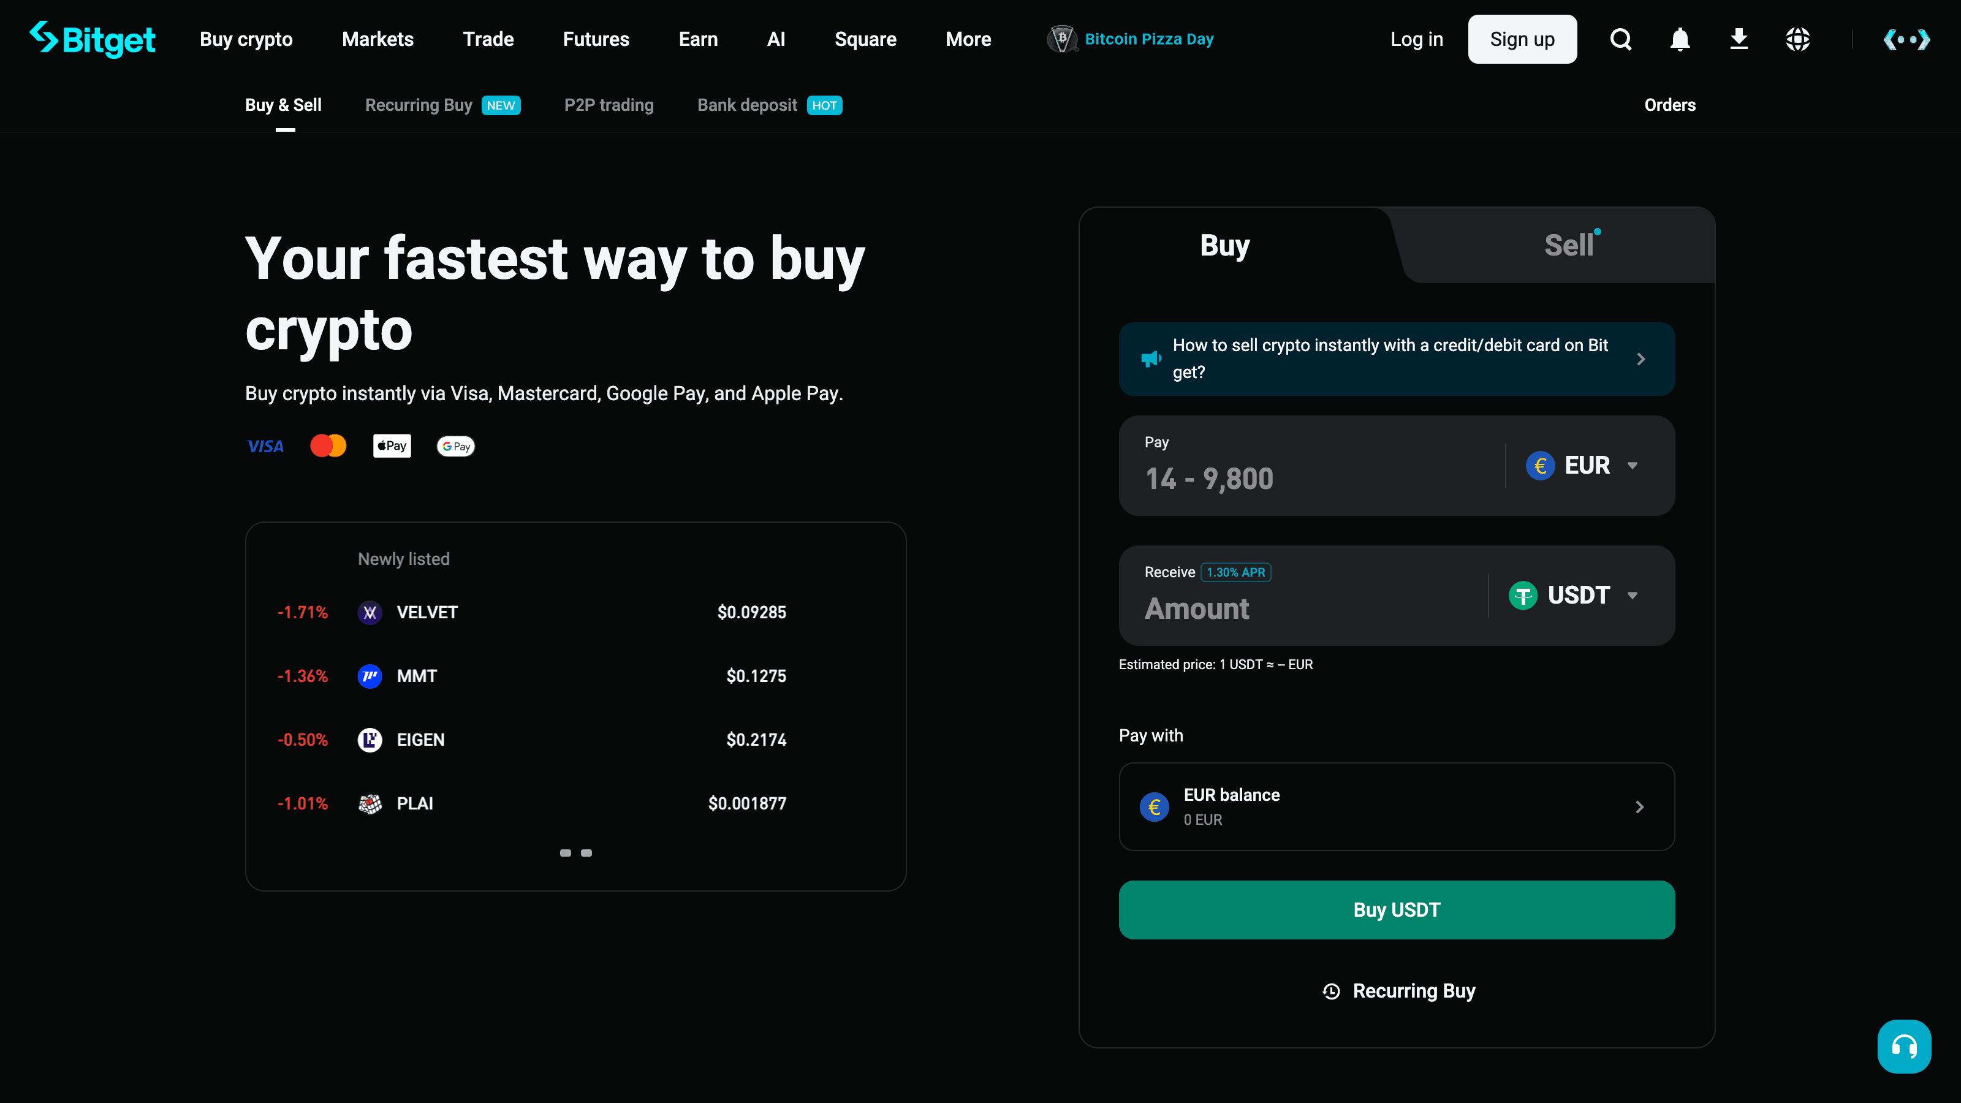Select the Sell tab in the trade panel
Screen dimensions: 1961x1103
(x=1569, y=245)
